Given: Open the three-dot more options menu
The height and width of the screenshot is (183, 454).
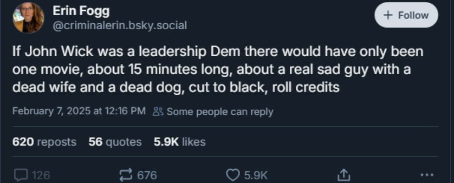Looking at the screenshot, I should click(426, 175).
